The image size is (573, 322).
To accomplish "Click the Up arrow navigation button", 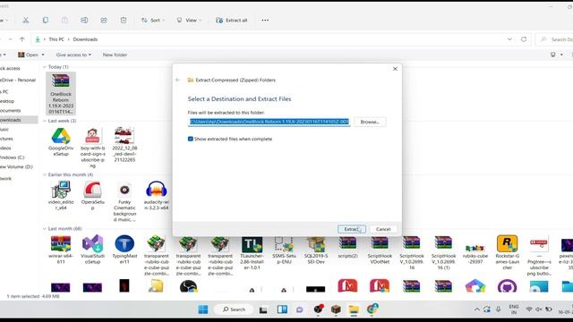I will point(21,39).
